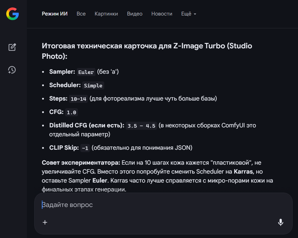Viewport: 298px width, 238px height.
Task: Click the CFG 1.0 value
Action: (x=71, y=112)
